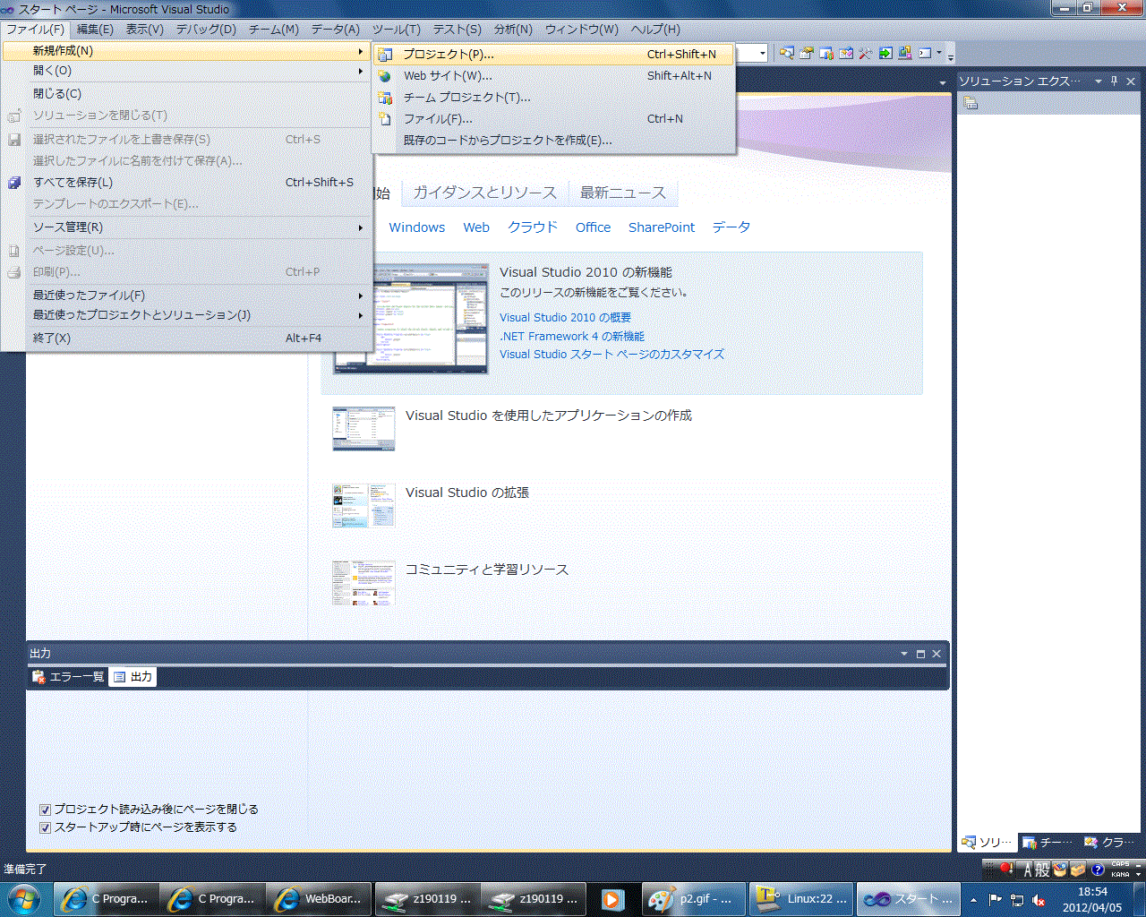
Task: Open the 出力 panel window position dropdown
Action: pos(904,654)
